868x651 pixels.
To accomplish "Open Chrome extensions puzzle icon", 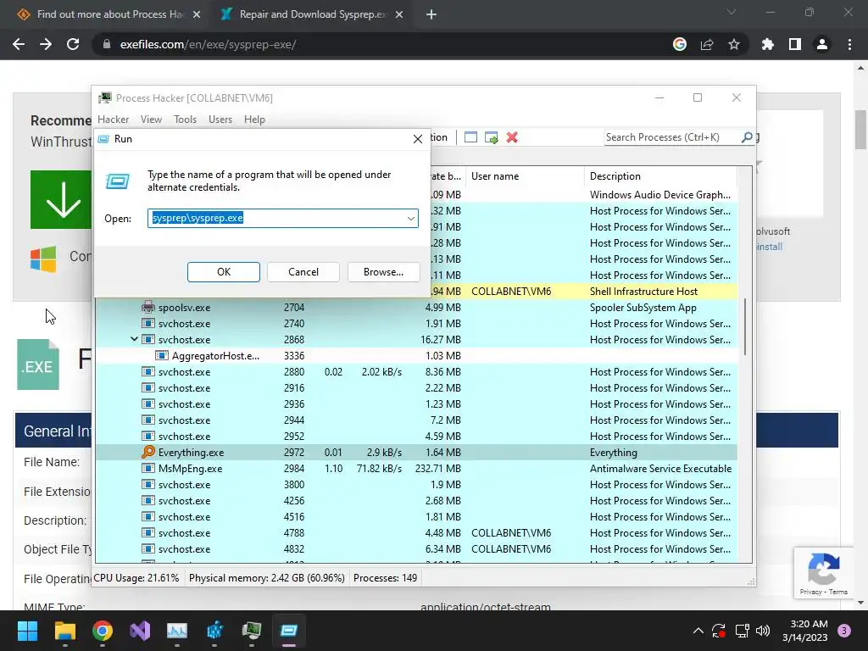I will (768, 44).
